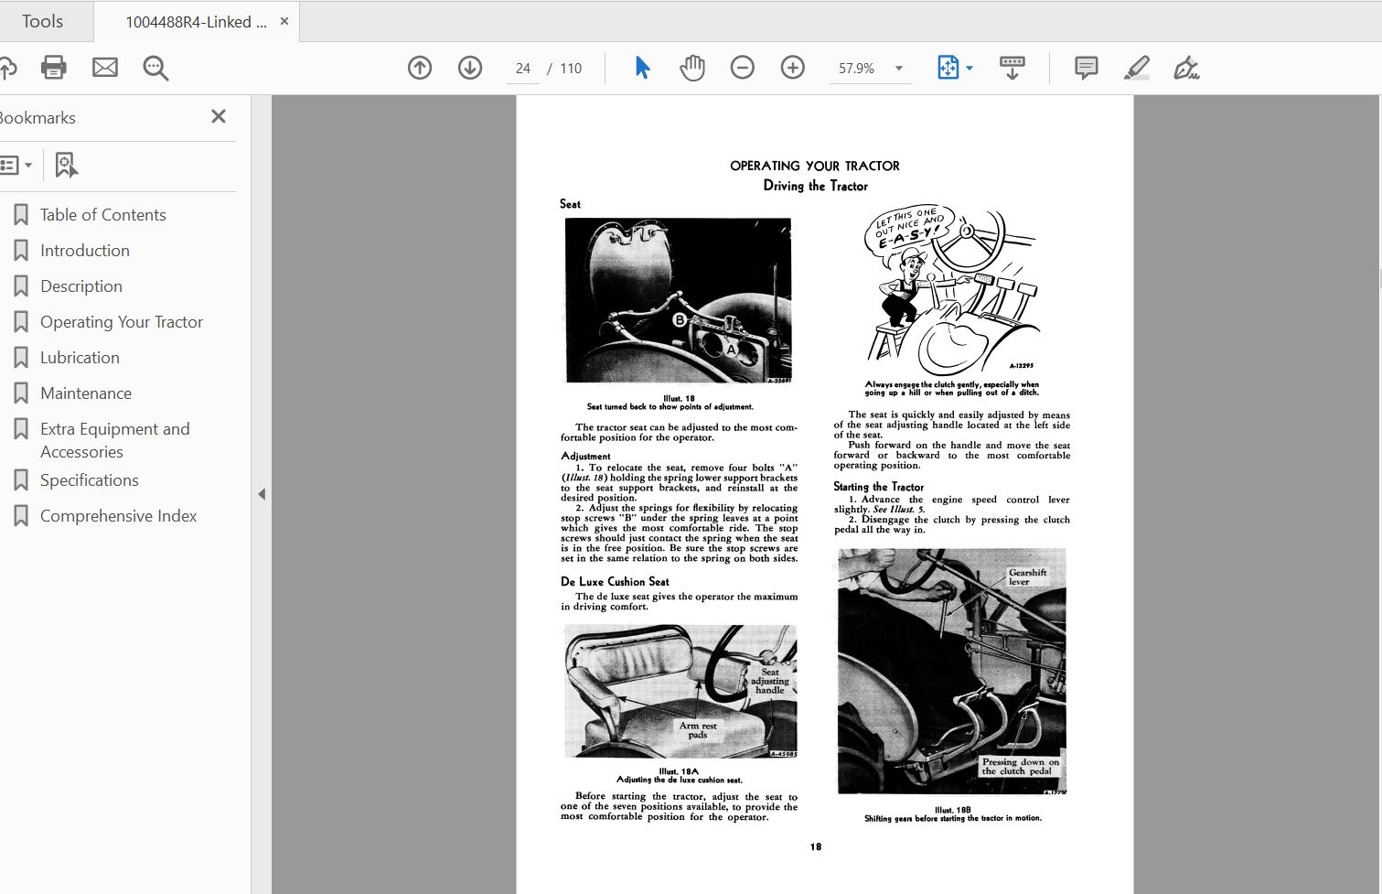This screenshot has height=894, width=1382.
Task: Open the bookmark options menu dropdown
Action: [x=16, y=166]
